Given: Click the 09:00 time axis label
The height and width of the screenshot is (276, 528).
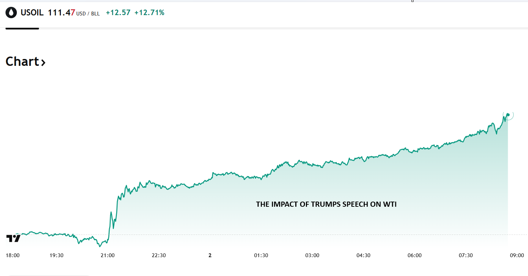Looking at the screenshot, I should pyautogui.click(x=517, y=255).
